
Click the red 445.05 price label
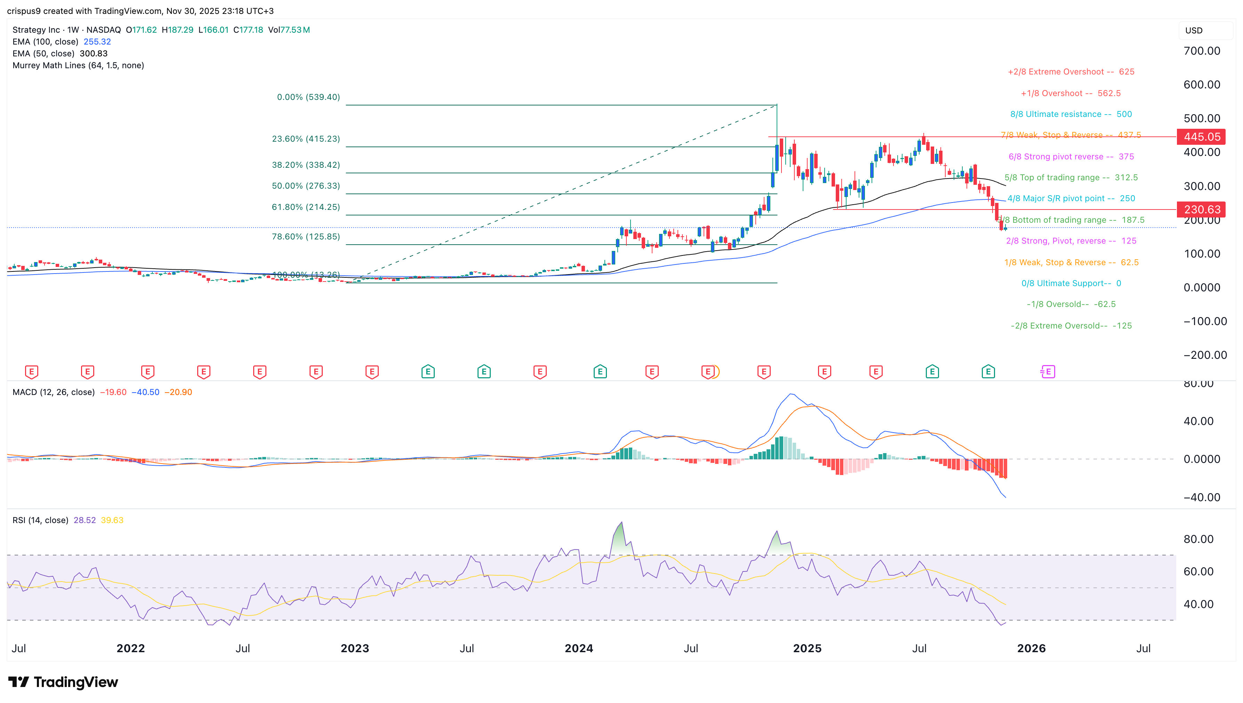pyautogui.click(x=1201, y=137)
